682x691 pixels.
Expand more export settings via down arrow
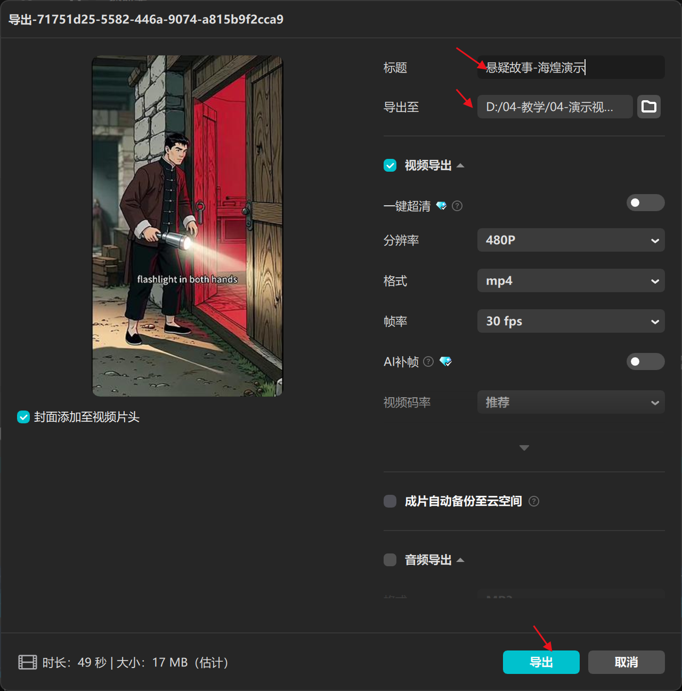[524, 448]
